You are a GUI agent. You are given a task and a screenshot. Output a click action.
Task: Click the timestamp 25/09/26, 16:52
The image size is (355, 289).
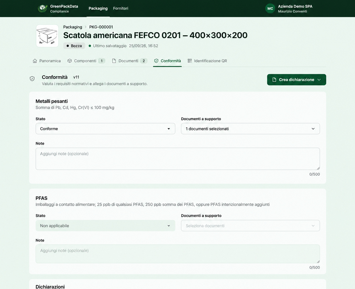tap(144, 46)
